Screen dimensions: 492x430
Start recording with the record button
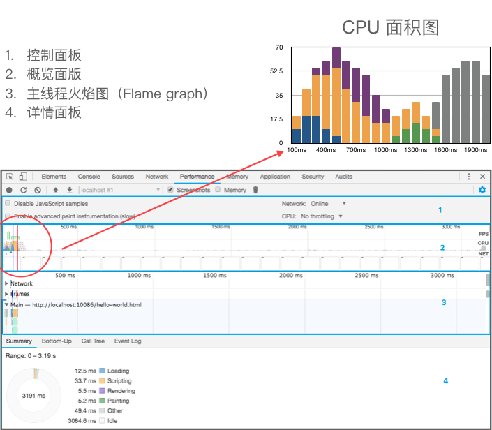(9, 190)
